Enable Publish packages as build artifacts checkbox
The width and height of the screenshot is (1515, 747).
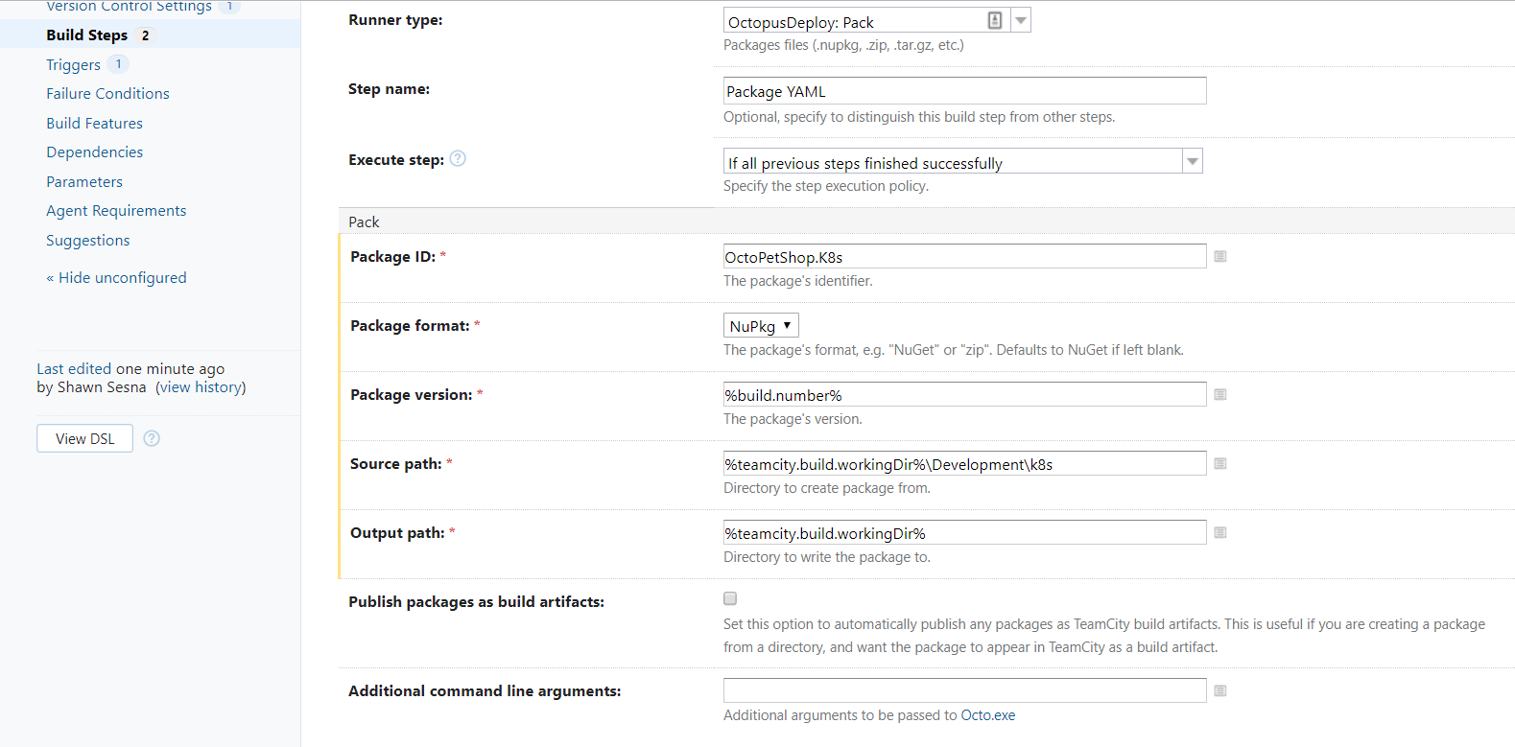pyautogui.click(x=730, y=598)
